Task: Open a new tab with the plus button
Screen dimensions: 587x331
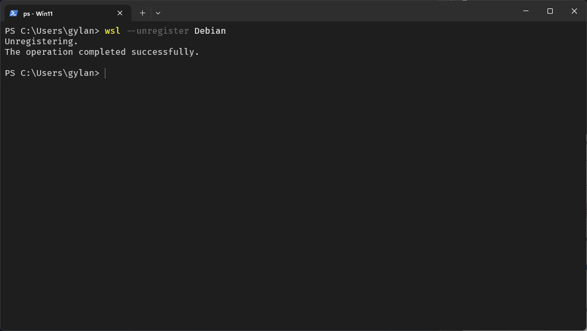Action: (142, 13)
